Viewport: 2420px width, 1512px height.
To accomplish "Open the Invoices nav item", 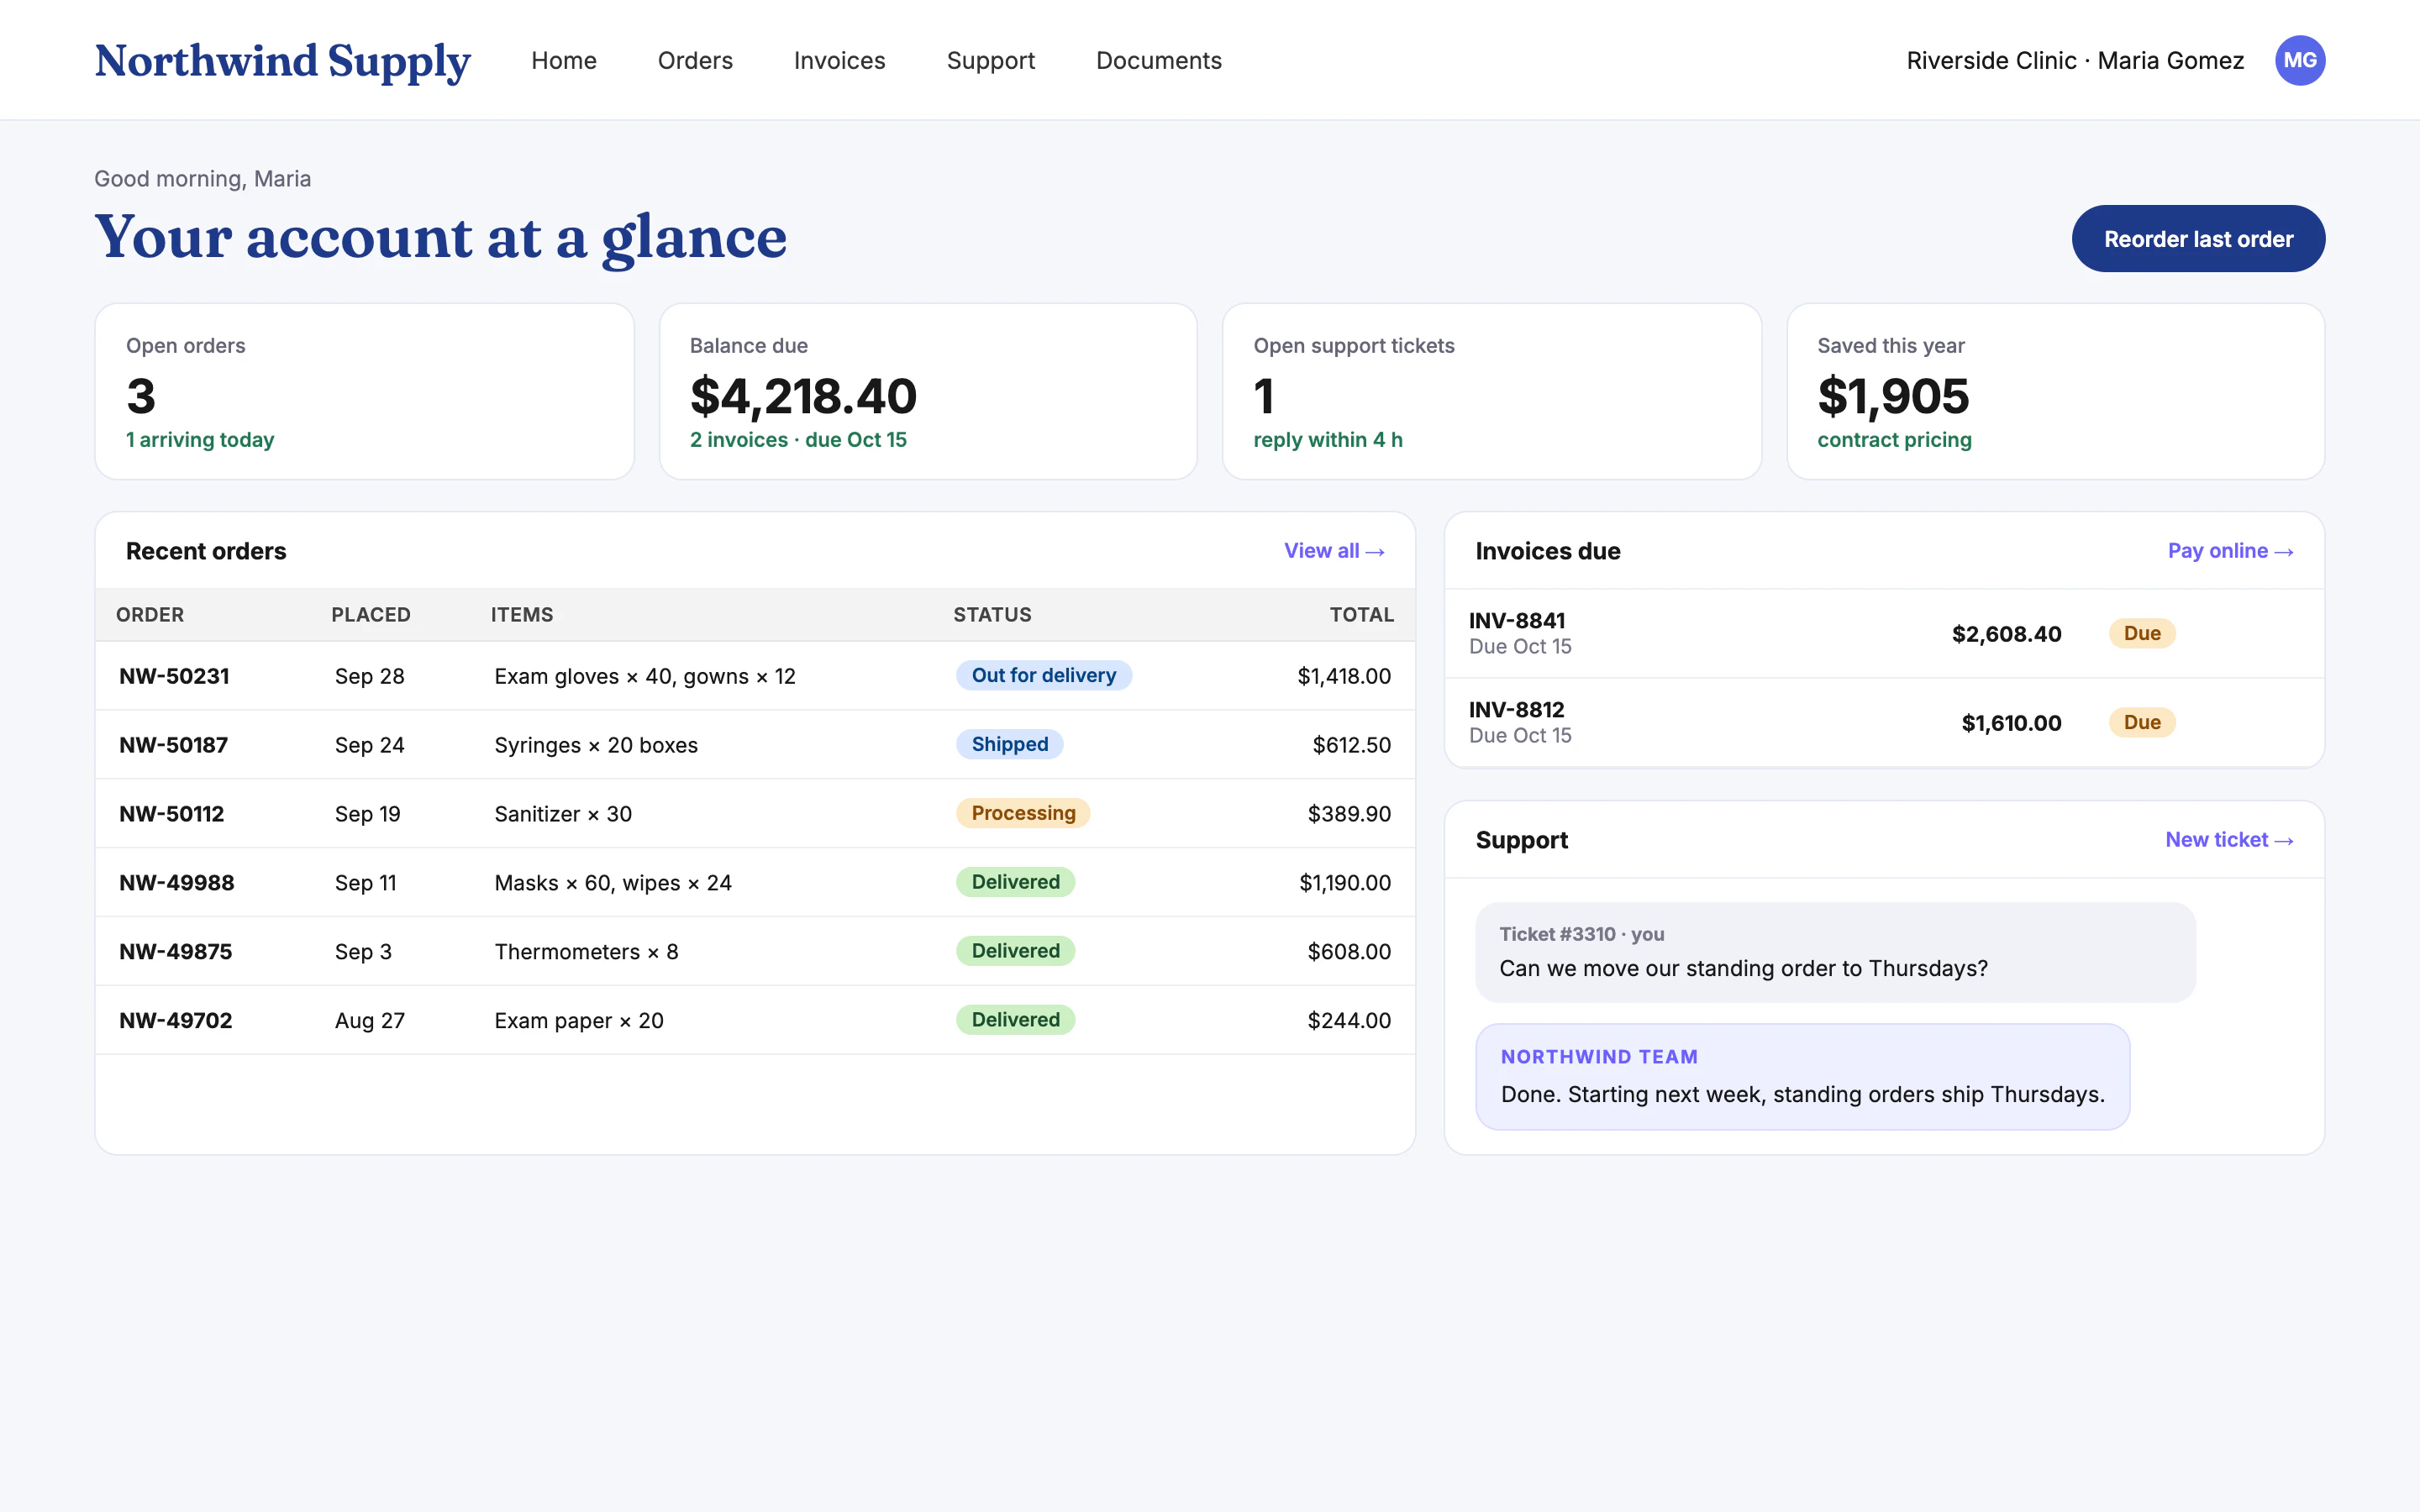I will (839, 60).
